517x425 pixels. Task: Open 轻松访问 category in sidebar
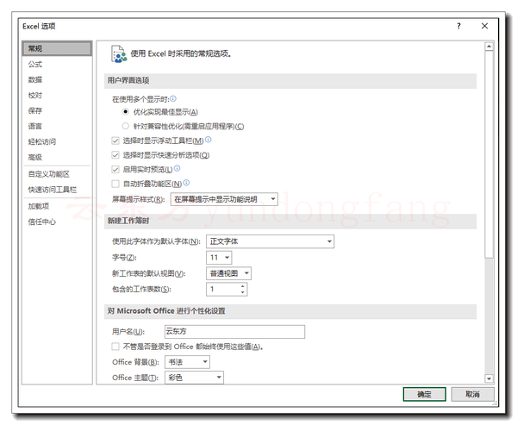tap(57, 141)
